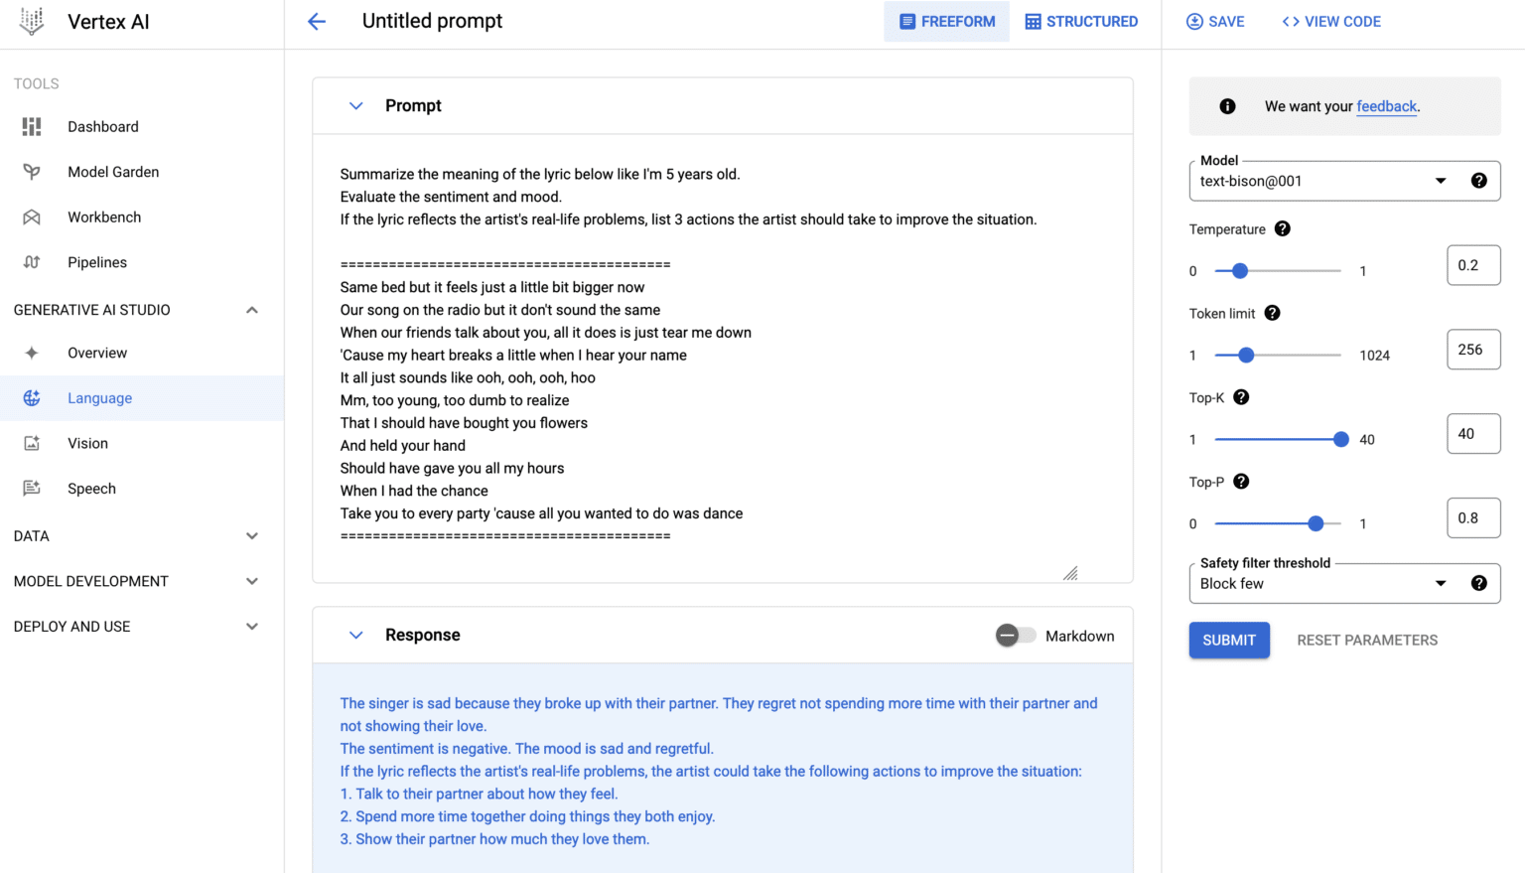Click the Top-P slider handle
This screenshot has width=1525, height=873.
tap(1316, 523)
